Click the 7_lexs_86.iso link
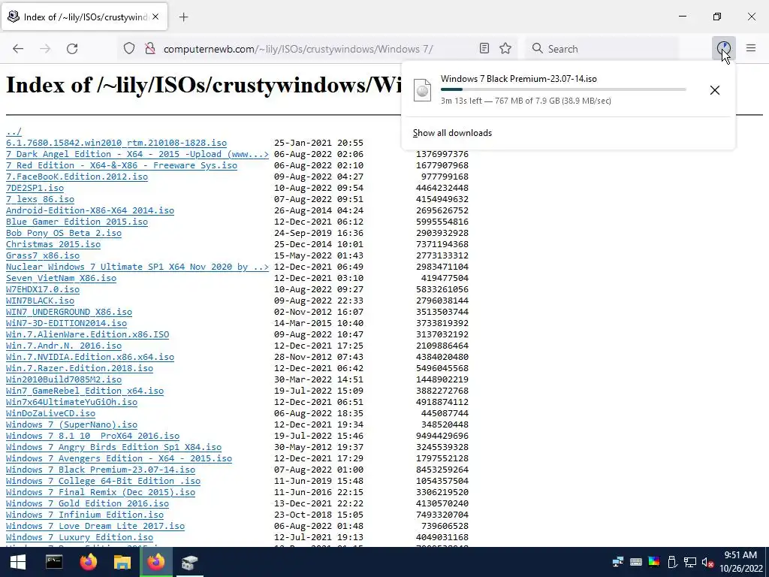 (41, 199)
